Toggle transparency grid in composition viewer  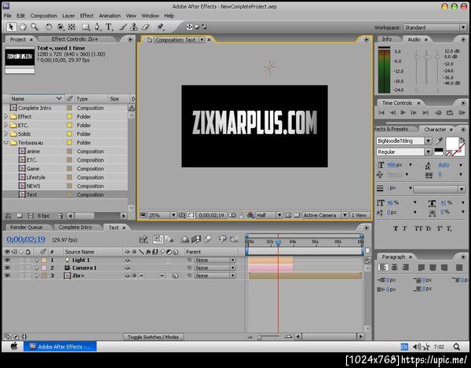click(x=296, y=215)
